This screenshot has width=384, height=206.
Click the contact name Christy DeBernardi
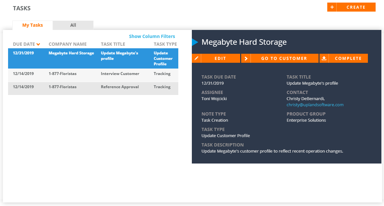(305, 99)
